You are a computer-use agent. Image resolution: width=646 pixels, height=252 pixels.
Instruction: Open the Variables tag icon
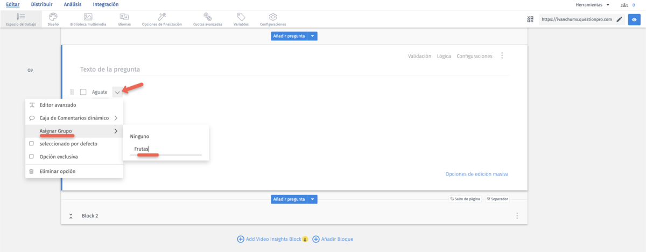241,17
